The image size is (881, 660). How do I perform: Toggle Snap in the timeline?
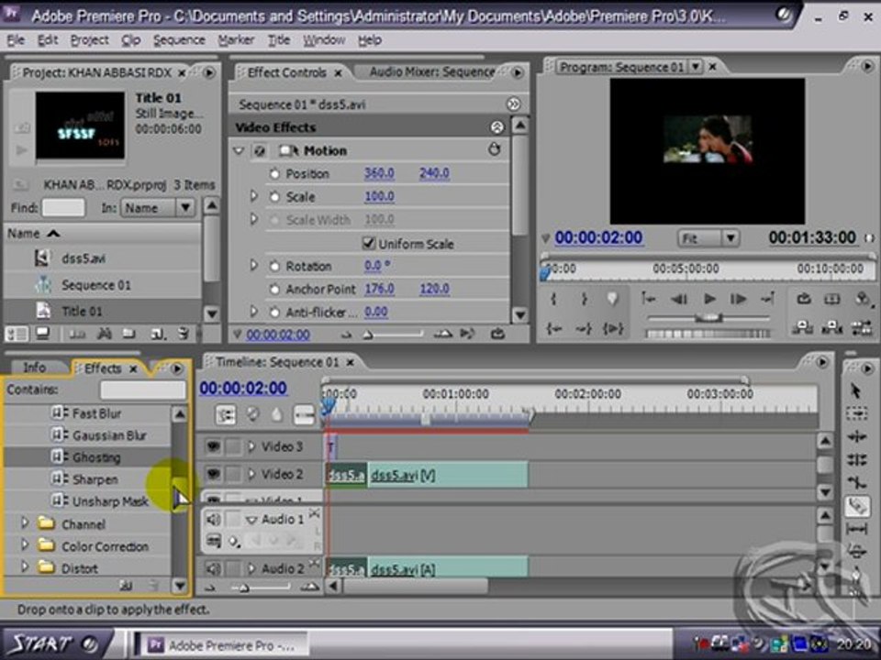coord(226,414)
